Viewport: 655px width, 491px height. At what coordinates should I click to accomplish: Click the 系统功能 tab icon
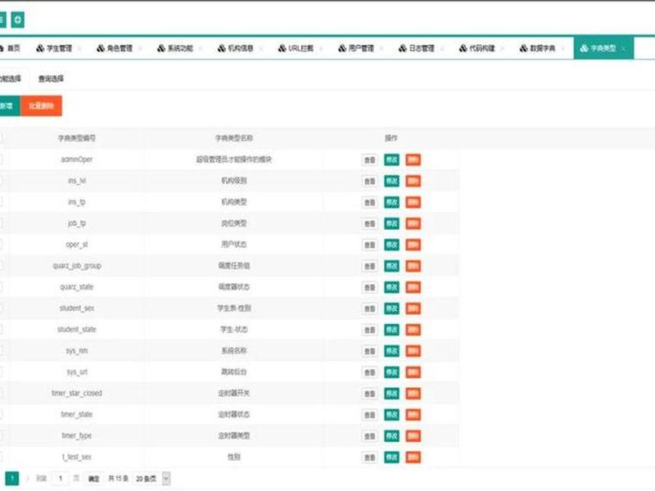[161, 48]
